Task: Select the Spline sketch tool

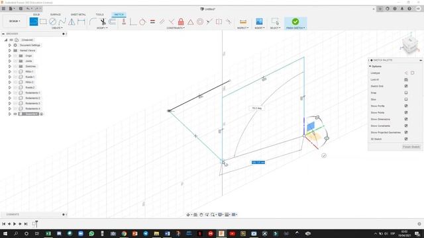Action: [62, 22]
